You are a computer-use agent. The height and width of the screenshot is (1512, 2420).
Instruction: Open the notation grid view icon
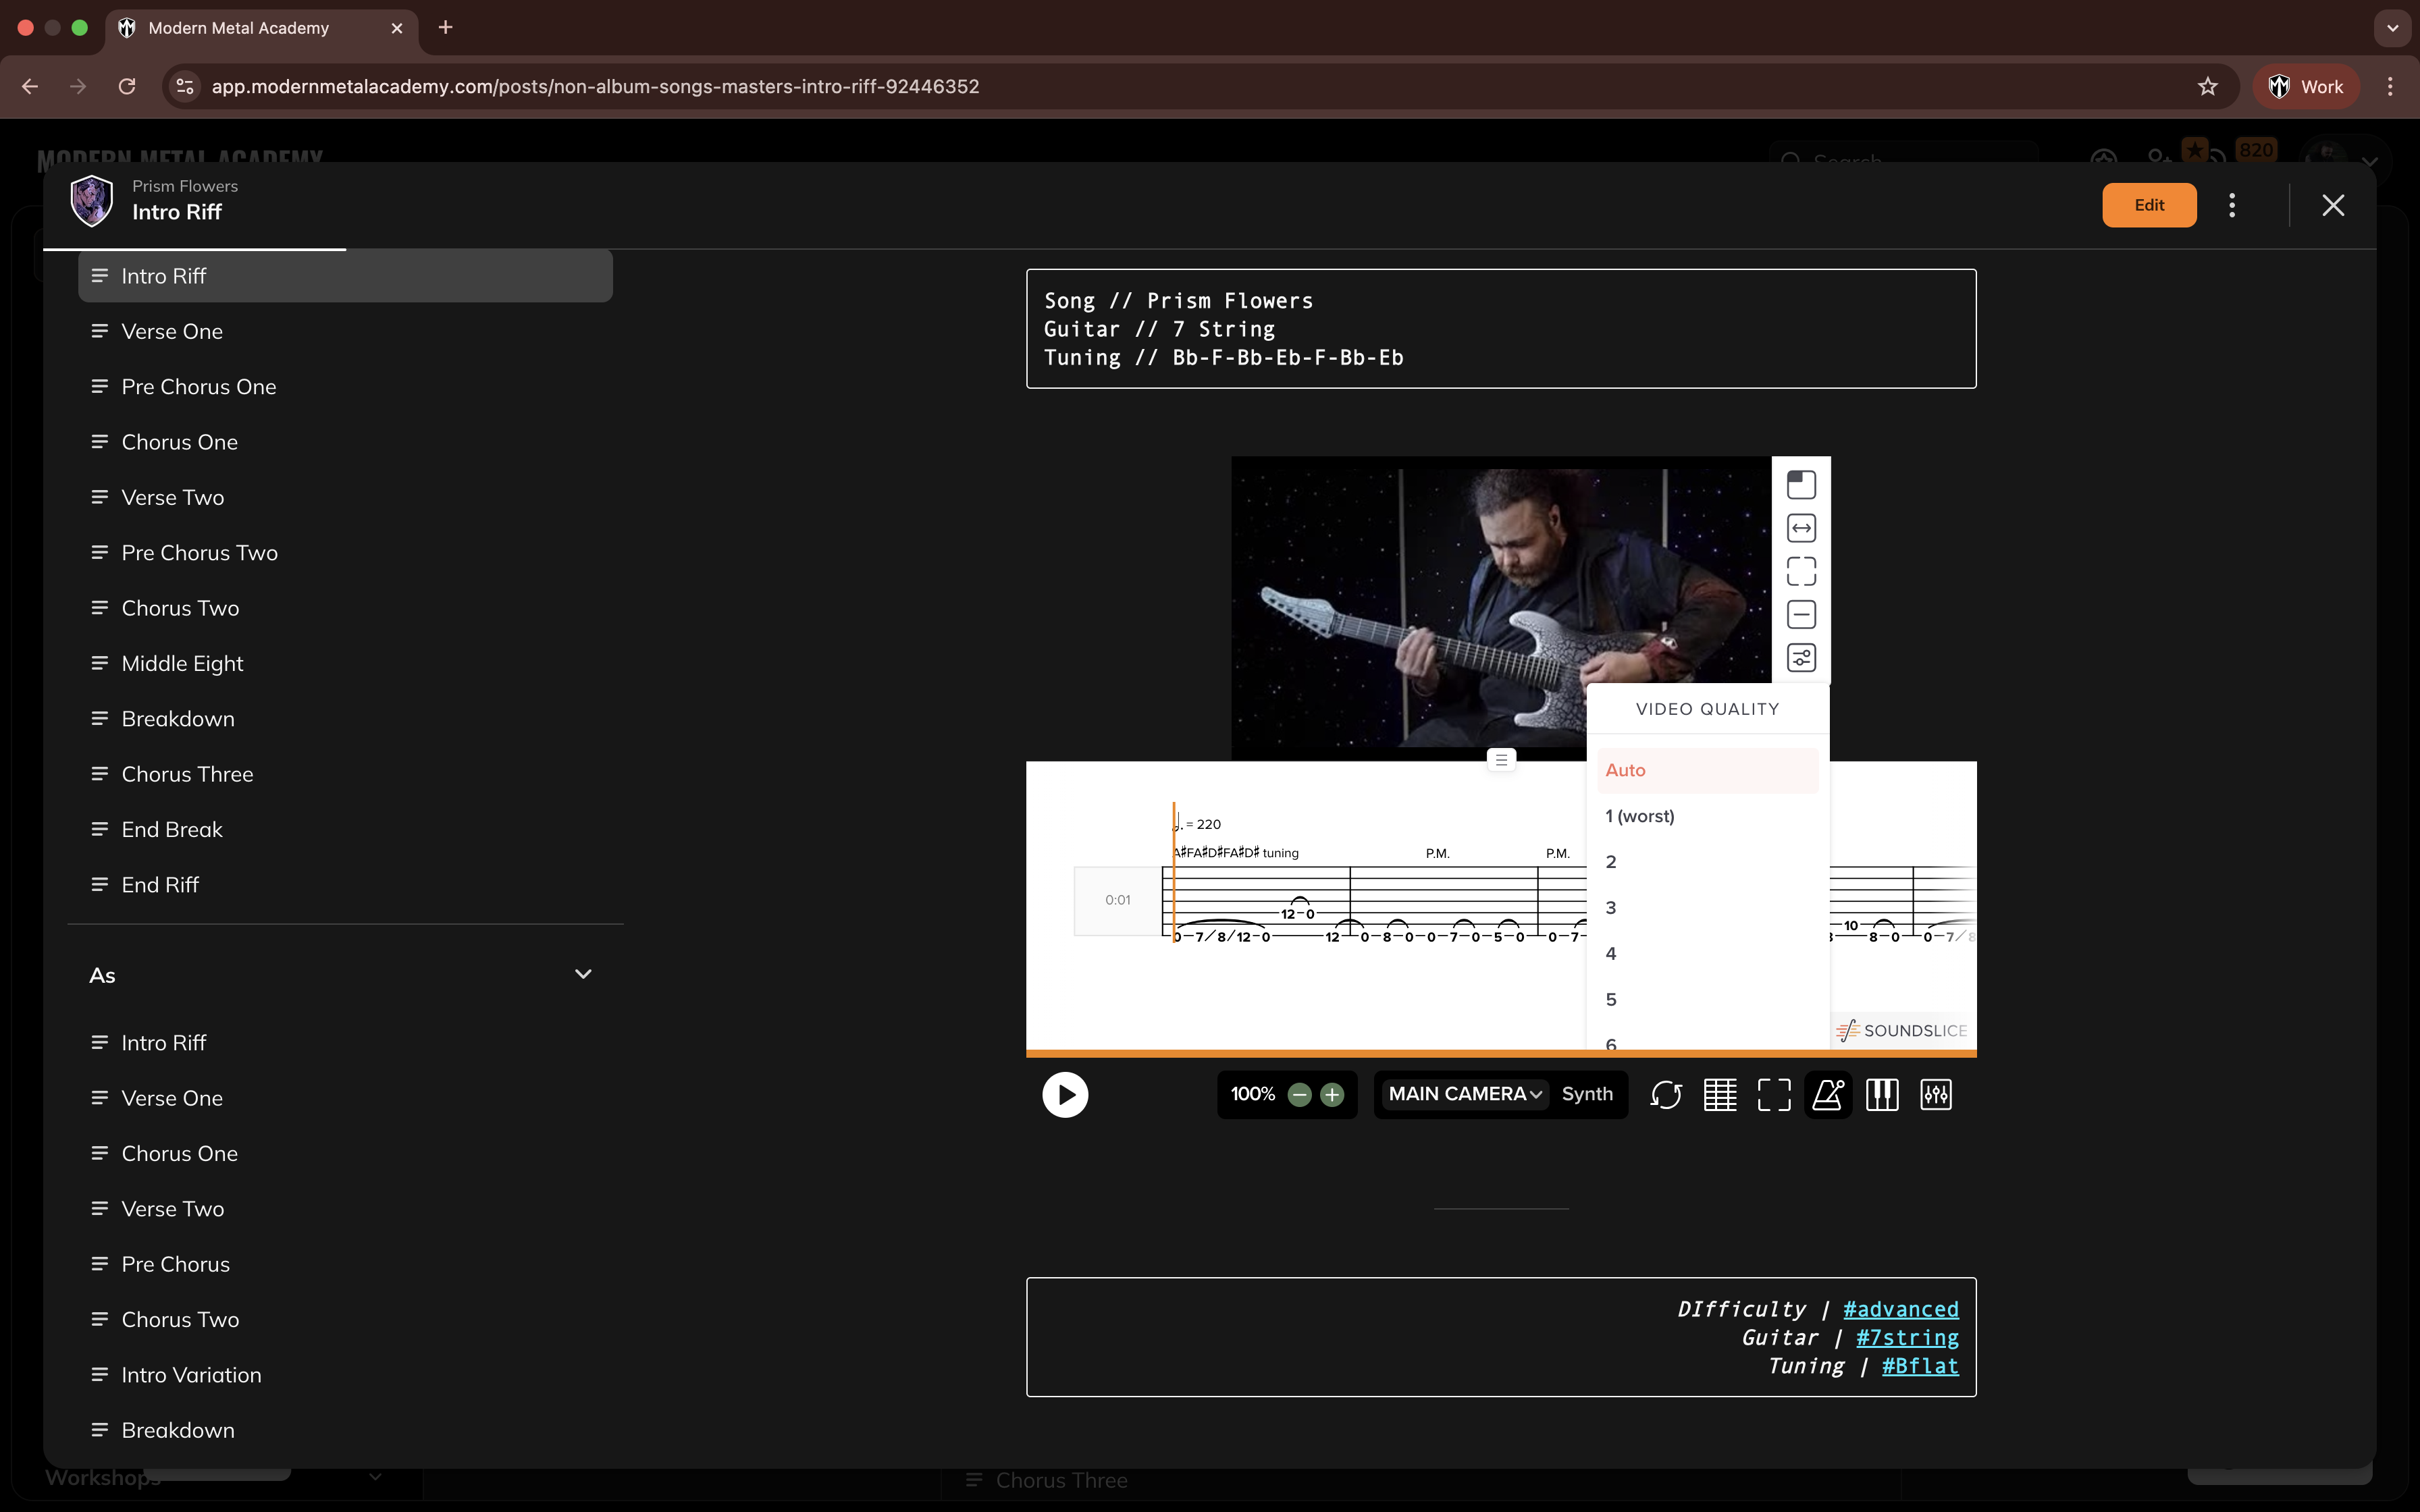(1720, 1095)
